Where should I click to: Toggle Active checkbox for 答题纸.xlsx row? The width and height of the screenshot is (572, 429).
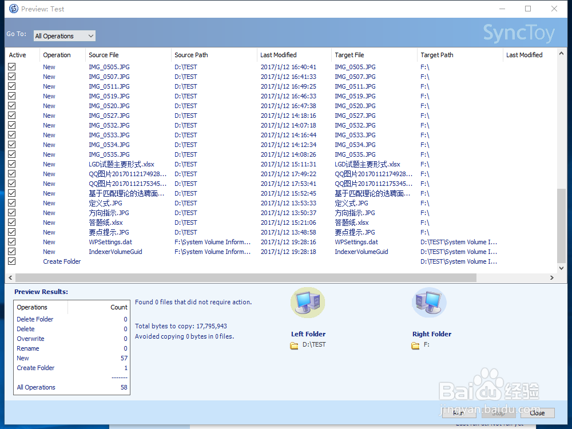pyautogui.click(x=11, y=222)
